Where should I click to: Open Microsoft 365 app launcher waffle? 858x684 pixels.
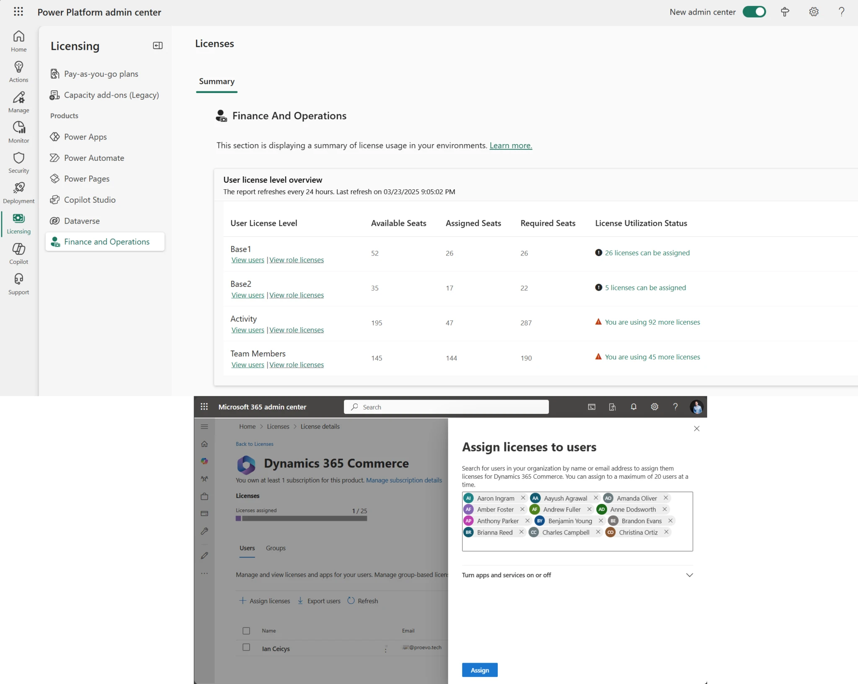(x=204, y=407)
